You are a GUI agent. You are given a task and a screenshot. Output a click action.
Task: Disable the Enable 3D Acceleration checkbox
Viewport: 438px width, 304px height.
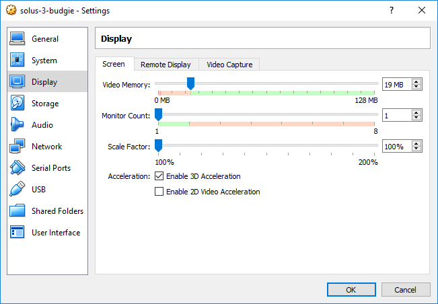tap(159, 176)
